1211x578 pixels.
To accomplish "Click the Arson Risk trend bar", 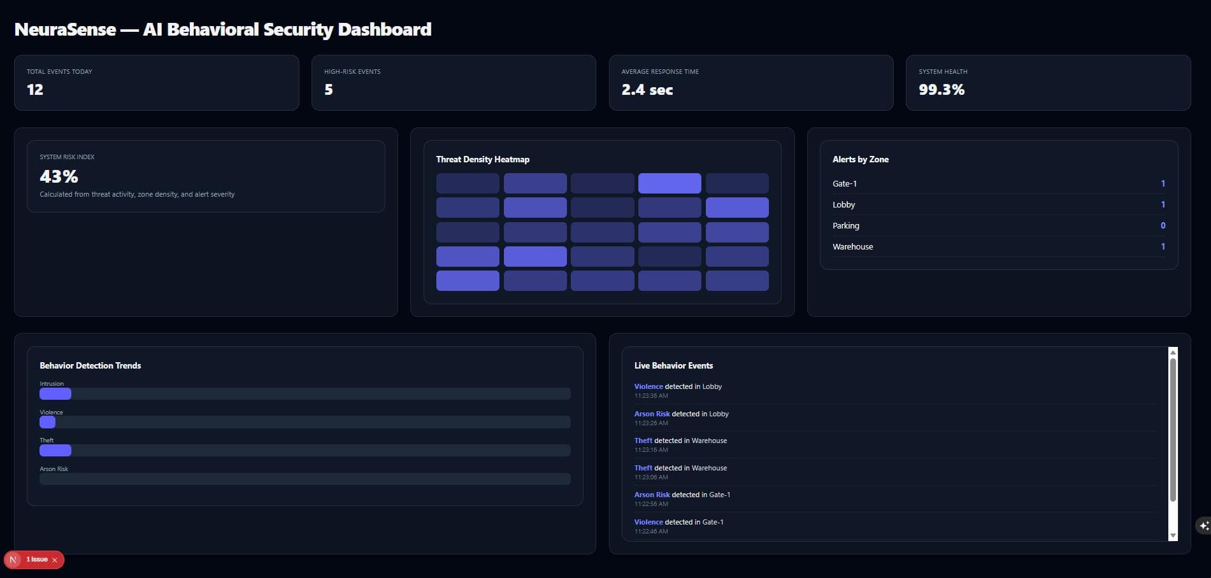I will (305, 479).
